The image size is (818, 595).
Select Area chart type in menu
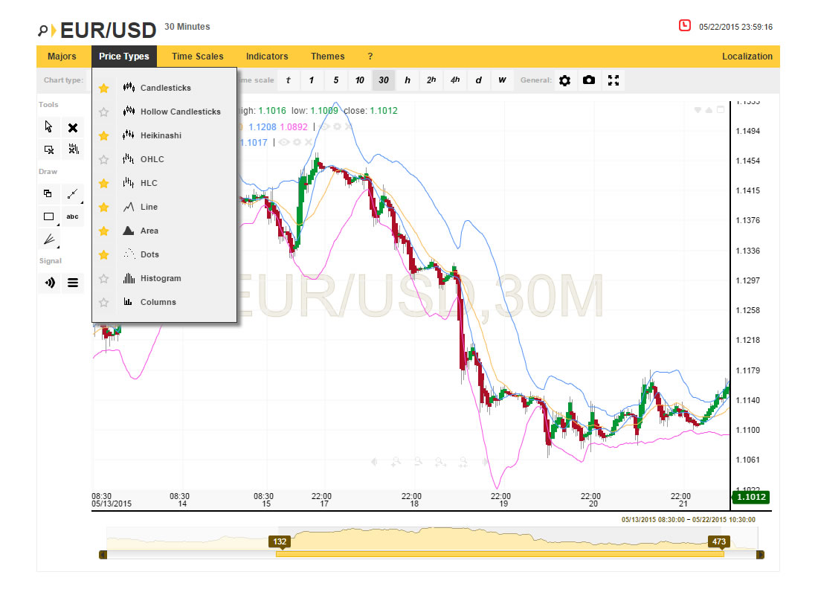(149, 231)
